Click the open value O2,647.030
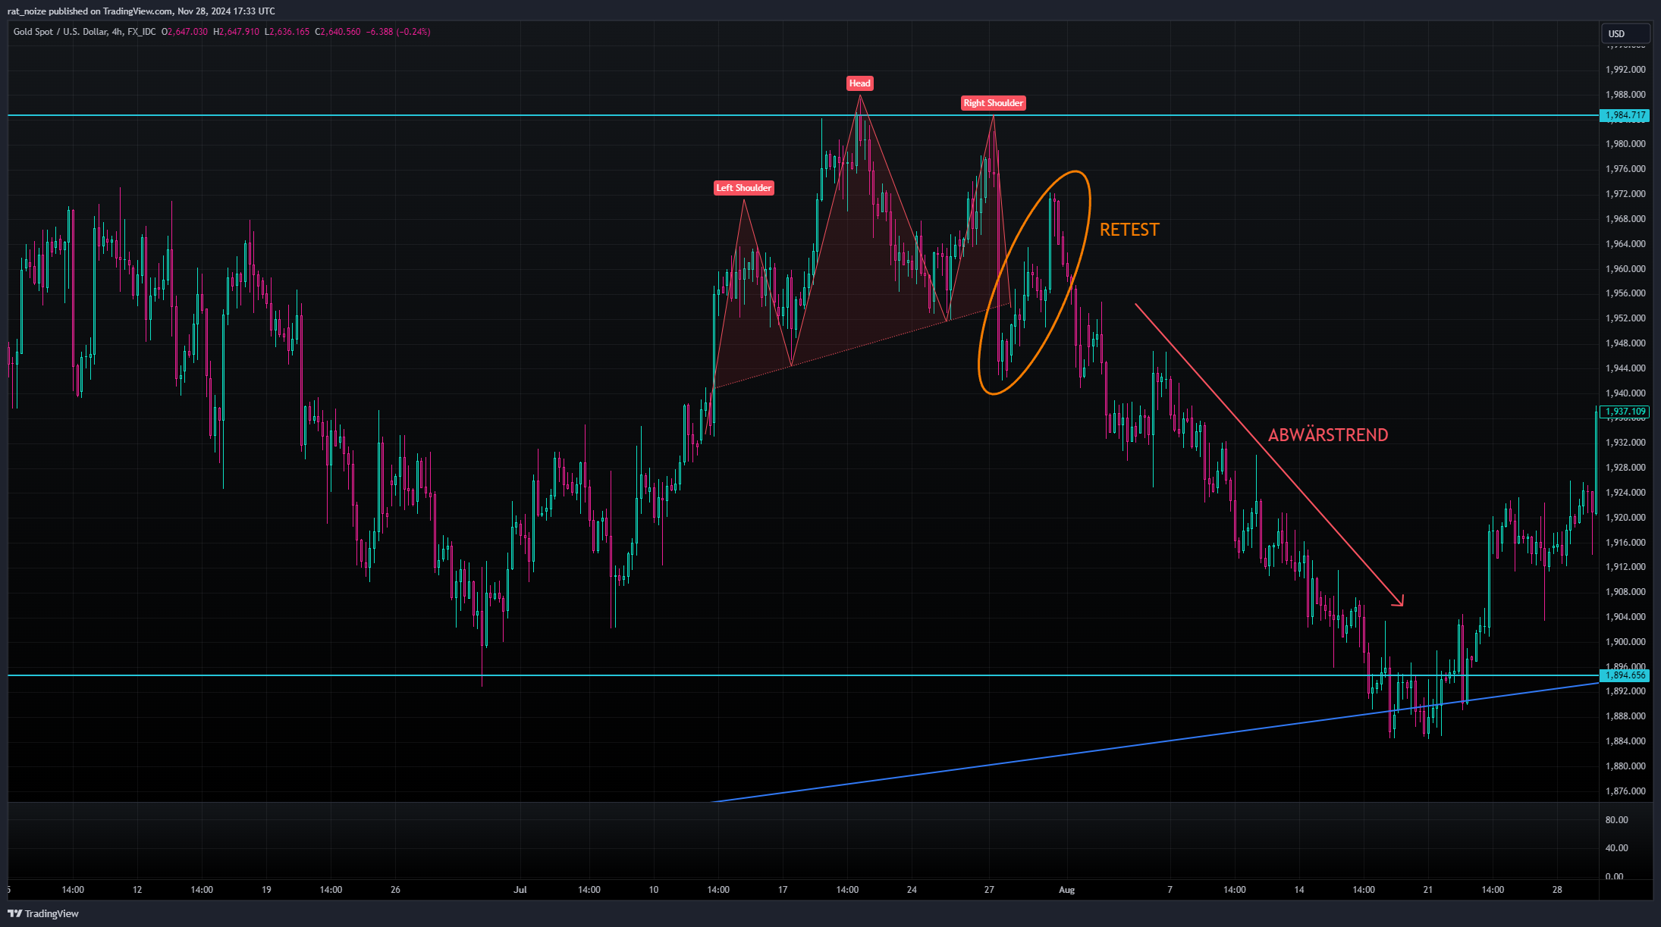The image size is (1661, 927). (x=185, y=32)
